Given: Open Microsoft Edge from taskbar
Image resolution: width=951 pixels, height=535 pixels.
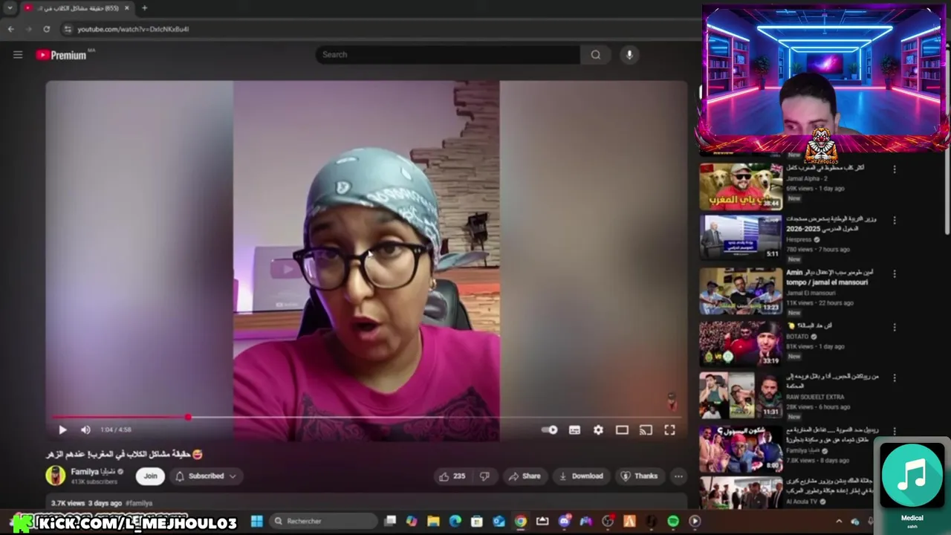Looking at the screenshot, I should [x=455, y=521].
